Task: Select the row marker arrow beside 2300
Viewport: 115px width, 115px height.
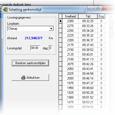Action: click(x=61, y=21)
